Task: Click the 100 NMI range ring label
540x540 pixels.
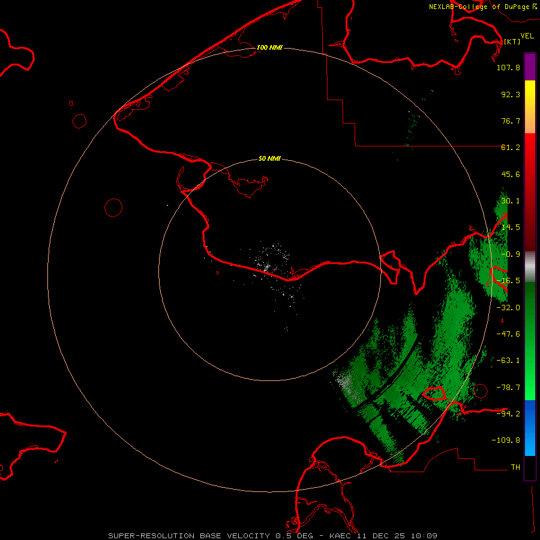Action: point(269,47)
